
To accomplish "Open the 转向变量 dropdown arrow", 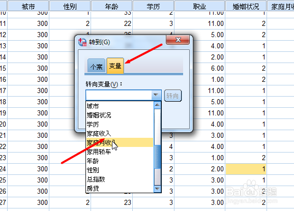I will [156, 95].
